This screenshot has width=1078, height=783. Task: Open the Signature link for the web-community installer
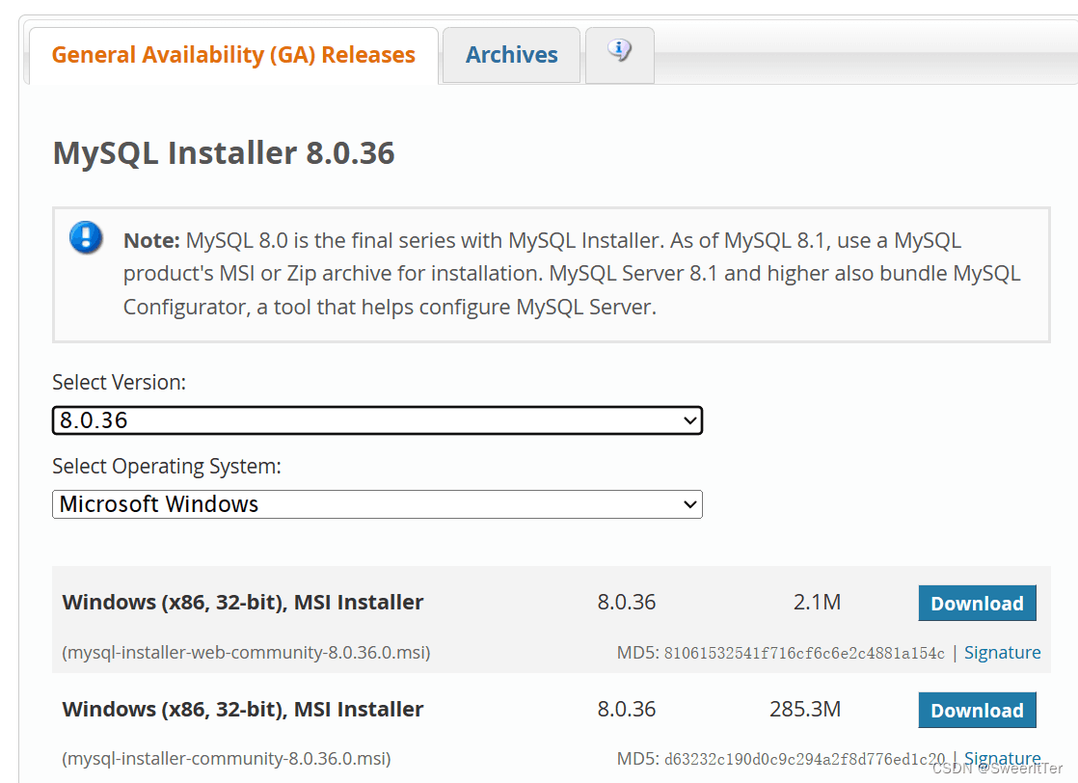click(x=1003, y=653)
